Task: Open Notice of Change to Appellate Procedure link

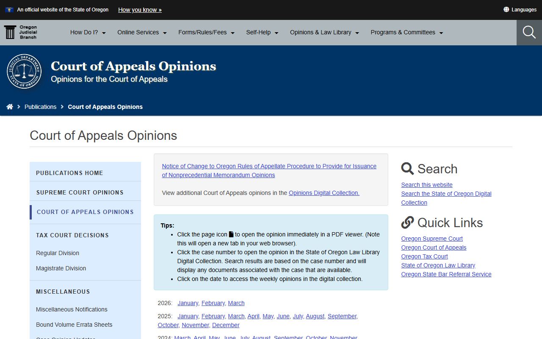Action: 269,171
